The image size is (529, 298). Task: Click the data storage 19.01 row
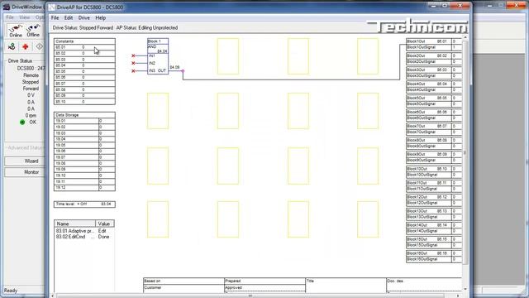pos(84,121)
